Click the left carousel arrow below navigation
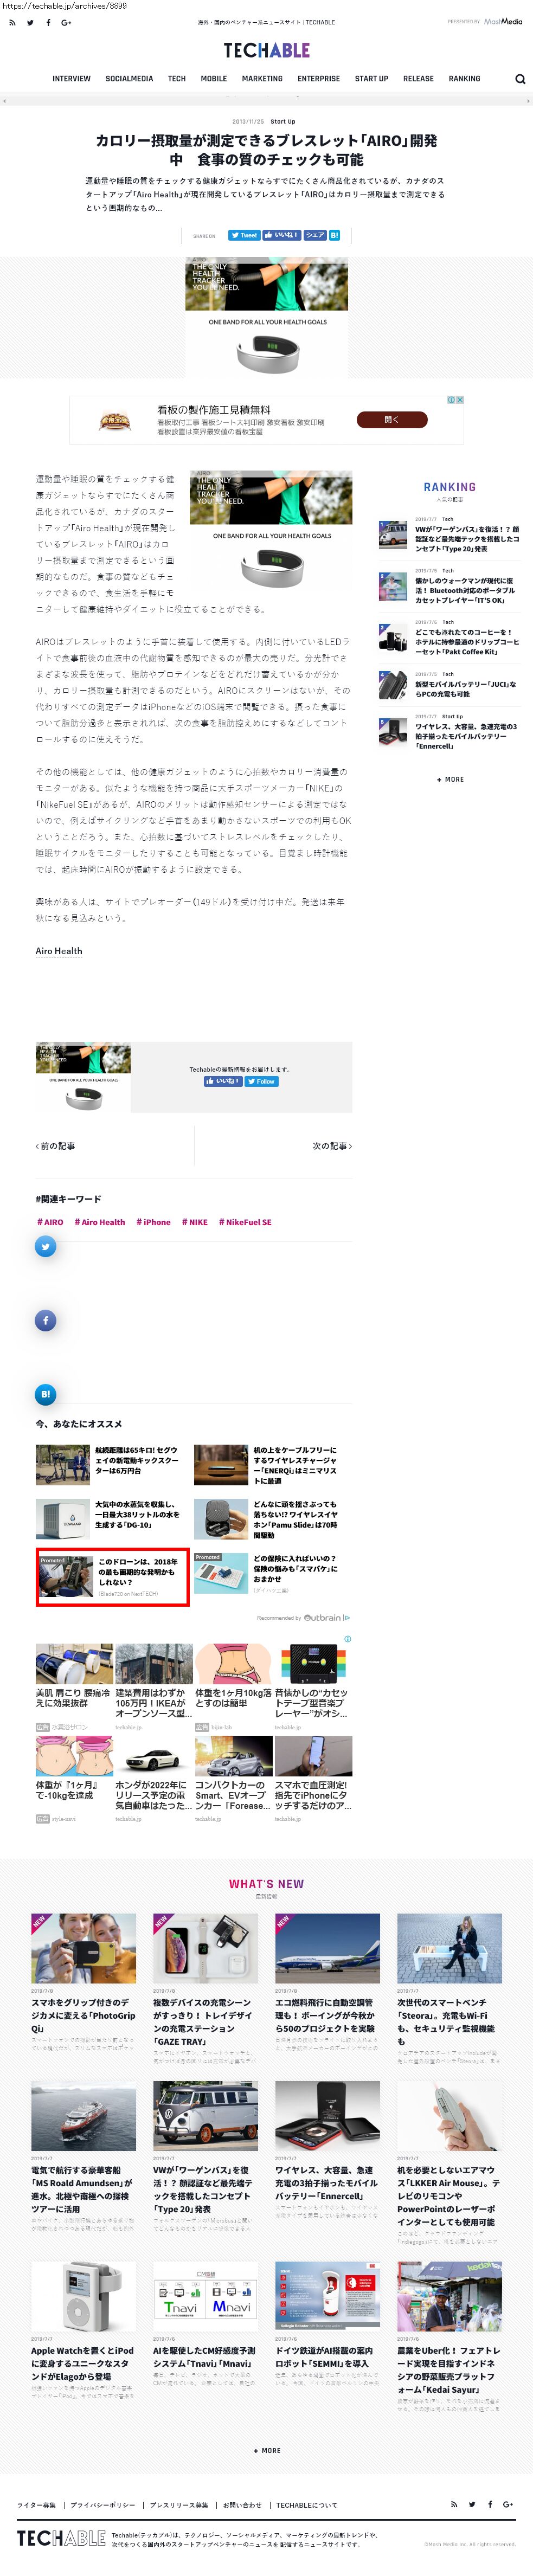 tap(5, 101)
